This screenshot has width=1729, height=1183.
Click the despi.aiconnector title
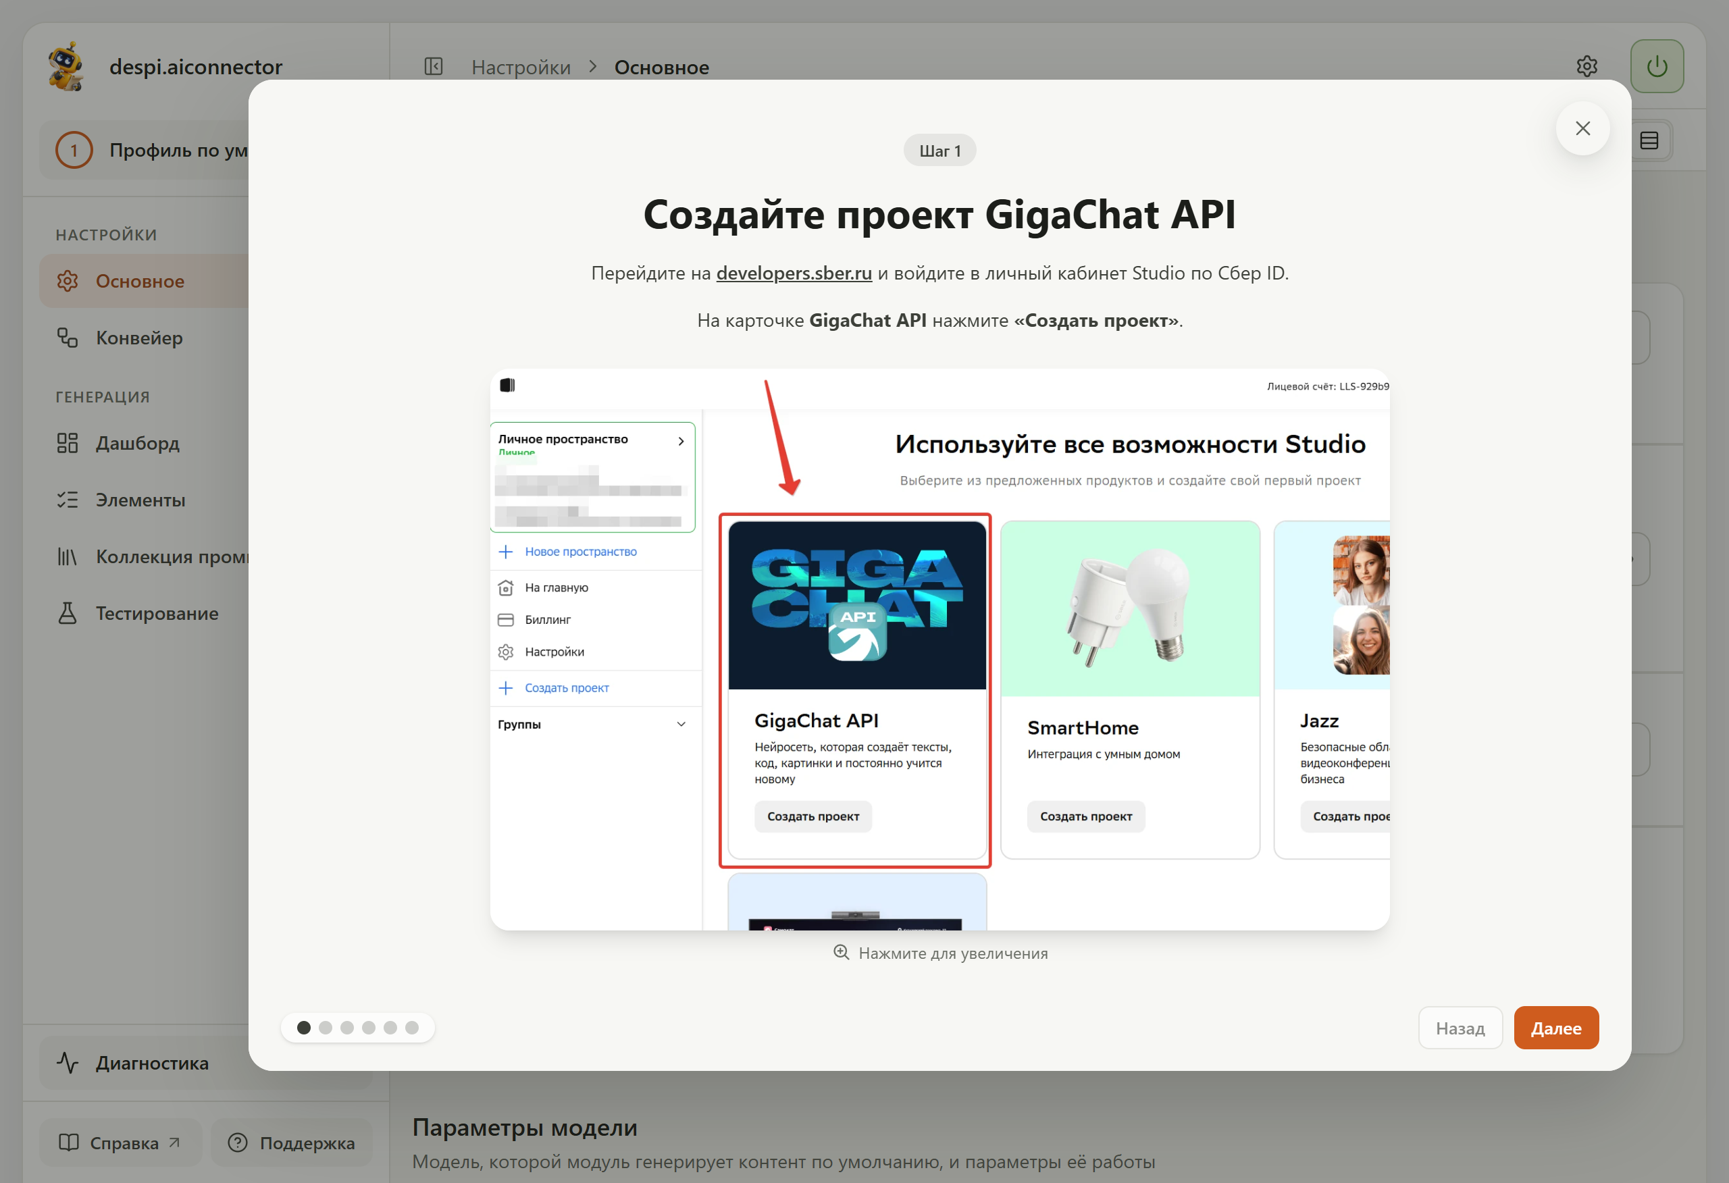coord(196,66)
